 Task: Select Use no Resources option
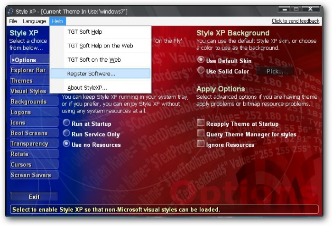[66, 144]
